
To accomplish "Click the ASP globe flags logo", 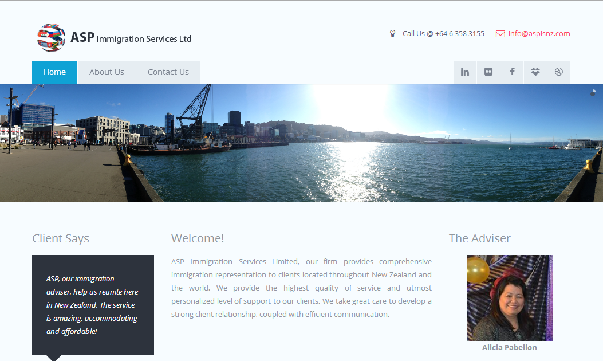I will tap(51, 38).
